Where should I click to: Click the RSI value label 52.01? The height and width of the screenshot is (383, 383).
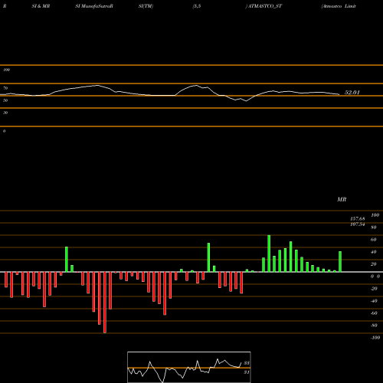(352, 93)
